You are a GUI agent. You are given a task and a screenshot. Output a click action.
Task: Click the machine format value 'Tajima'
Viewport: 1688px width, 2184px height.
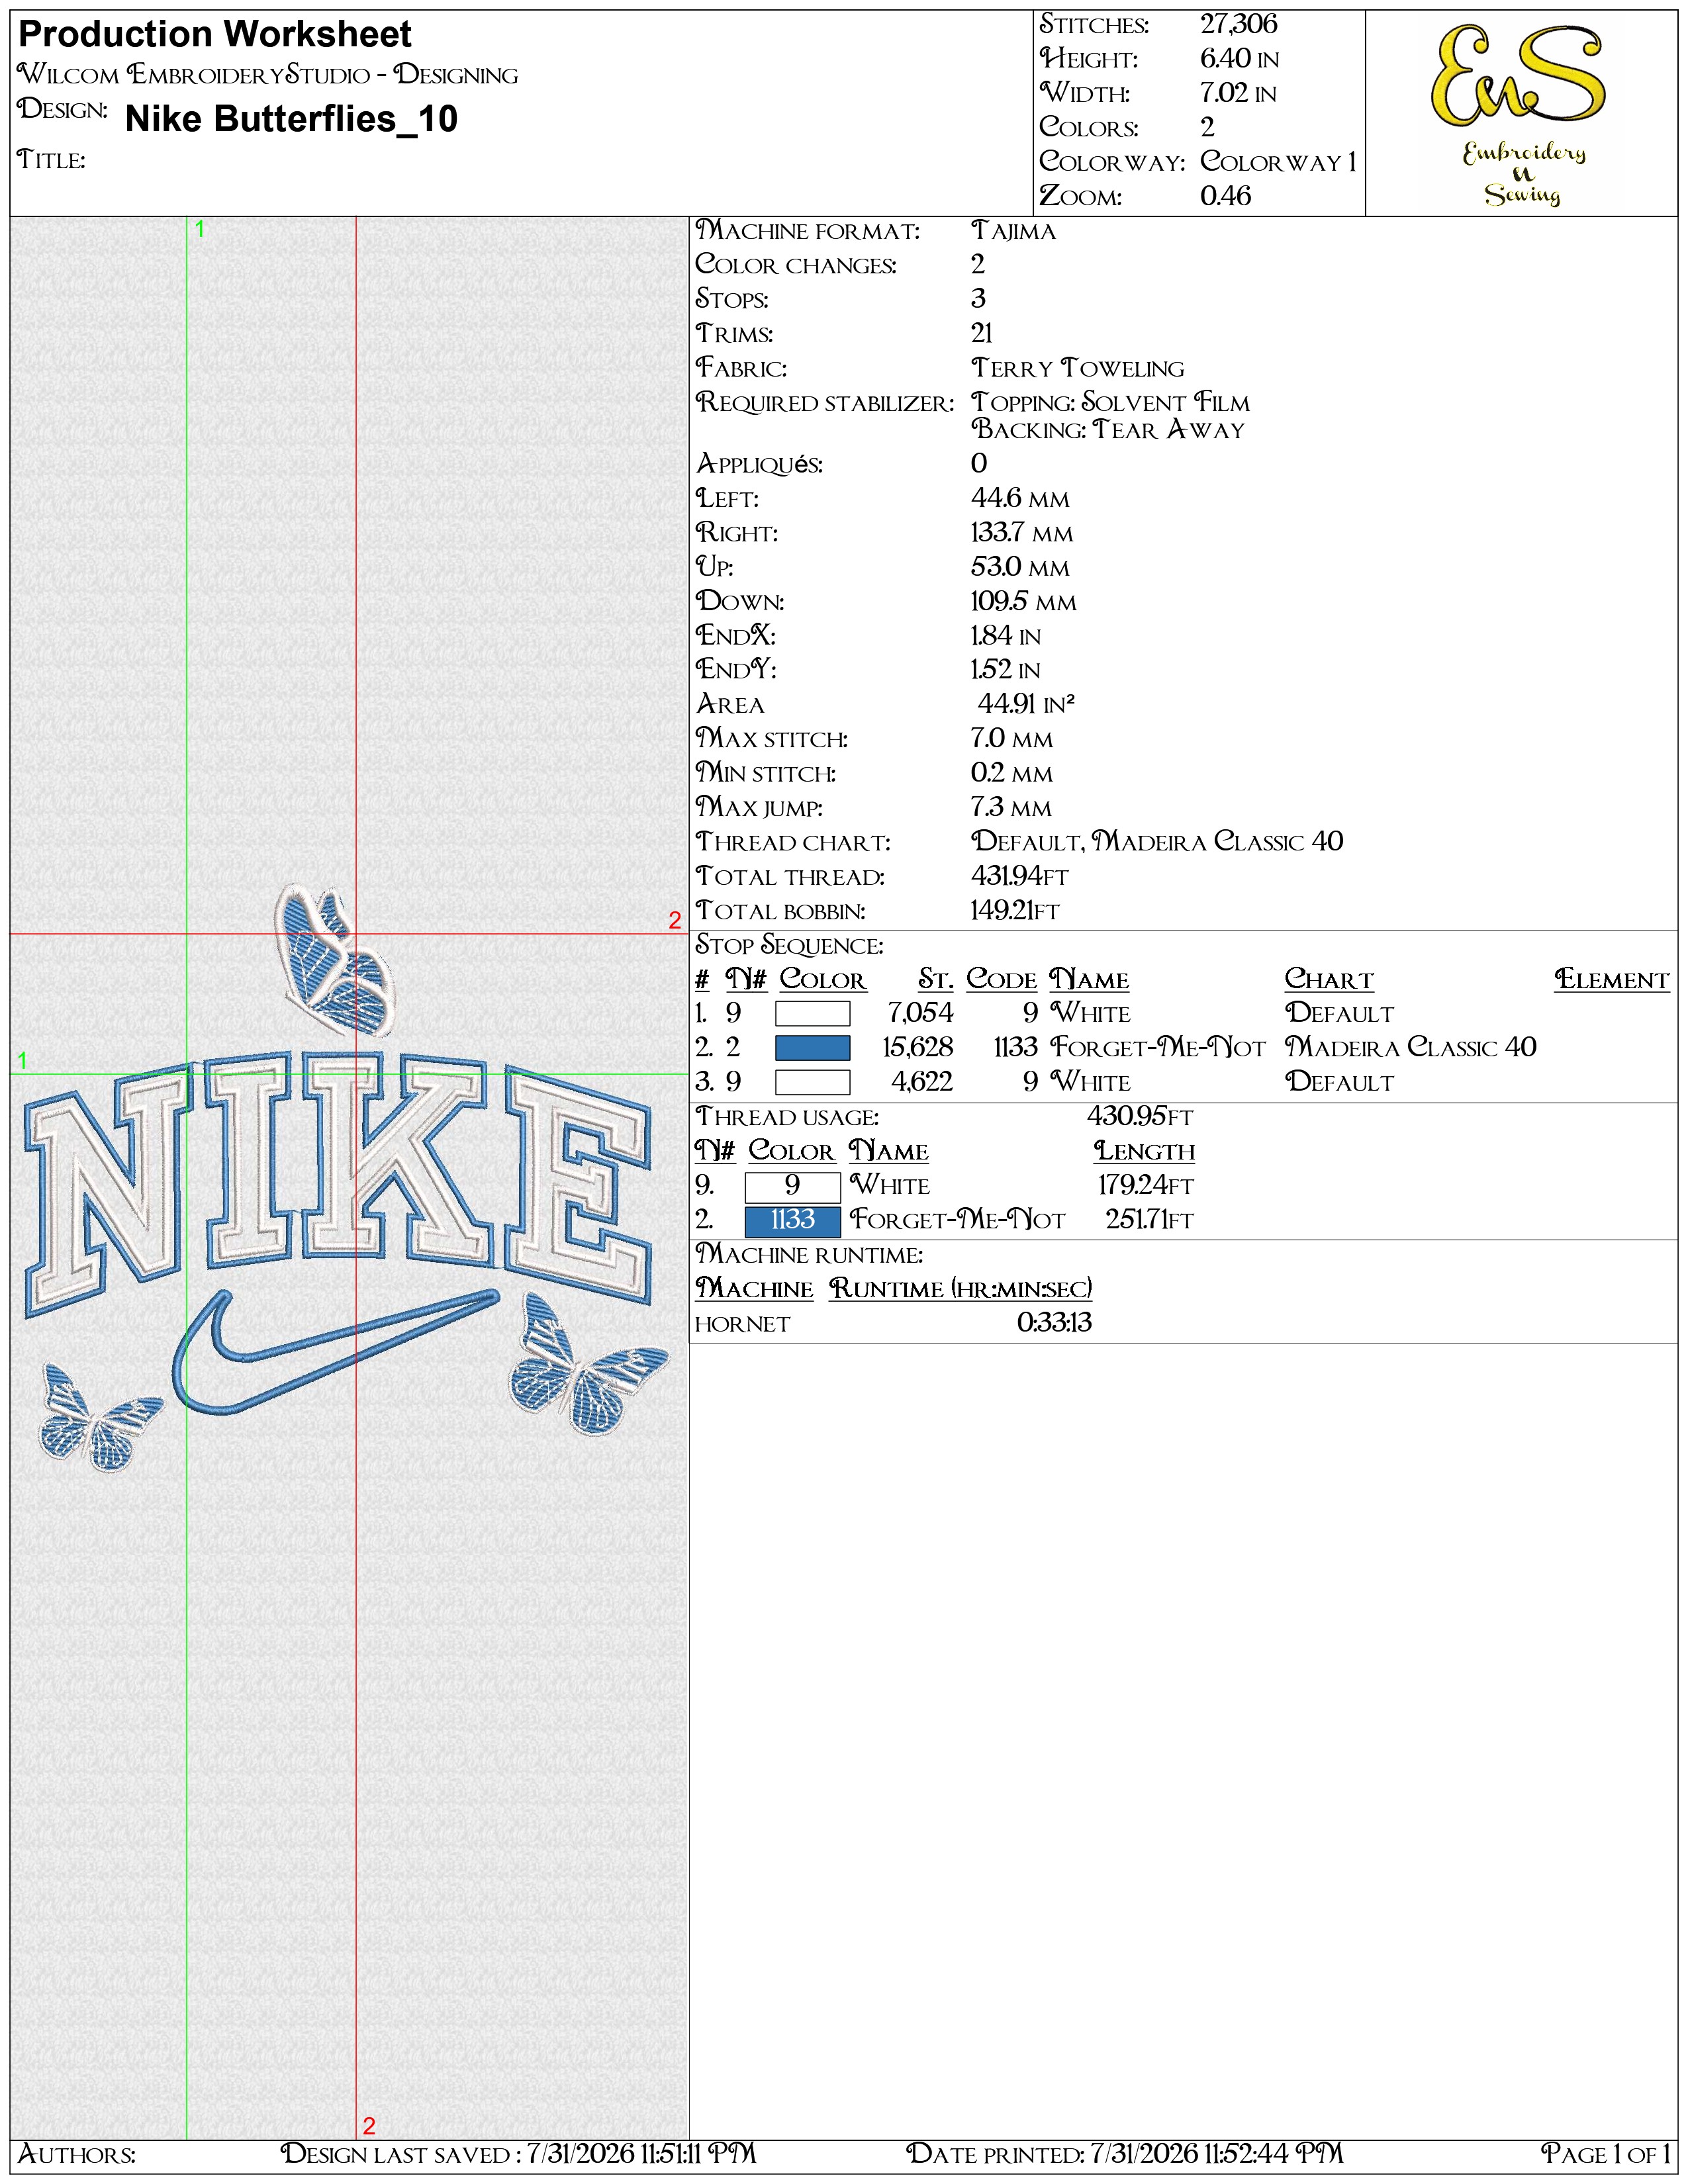click(x=1013, y=231)
